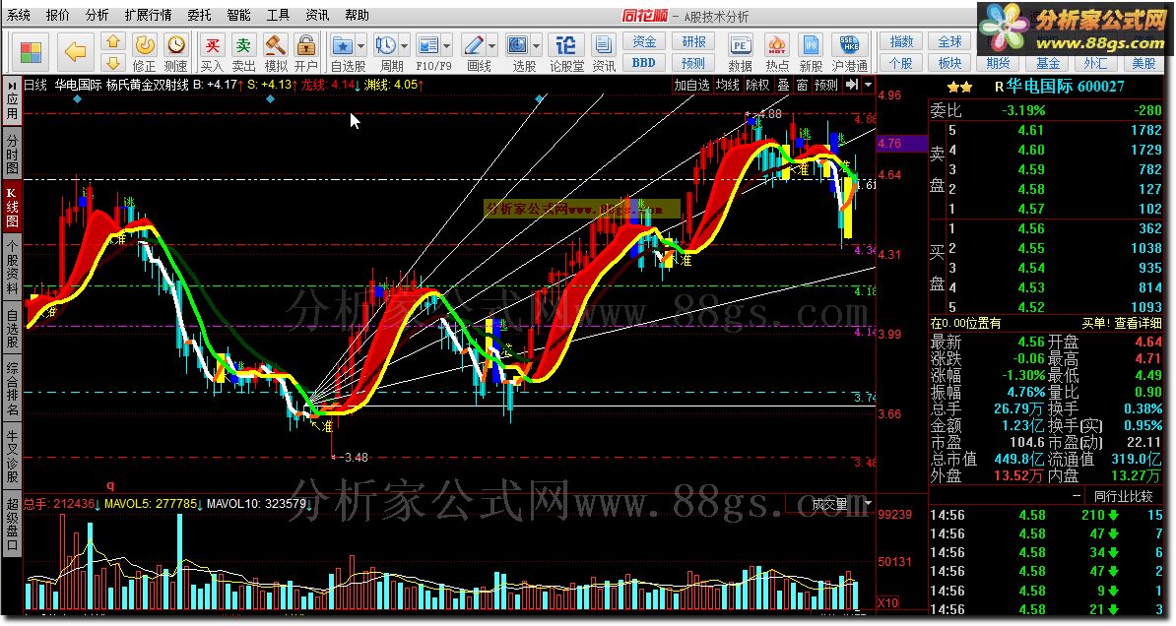The height and width of the screenshot is (626, 1176).
Task: Expand the 周期 period dropdown arrow
Action: 404,45
